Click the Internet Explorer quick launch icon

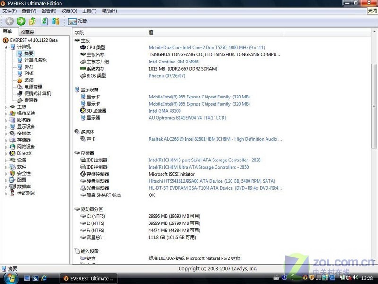[x=44, y=278]
